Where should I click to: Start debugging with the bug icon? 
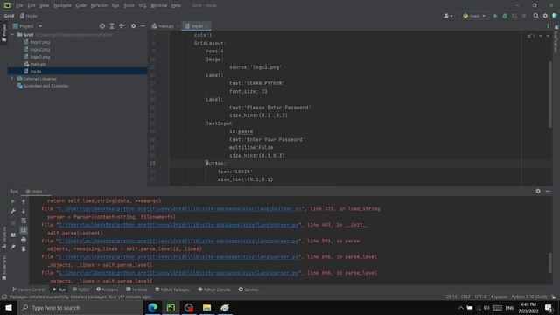(505, 16)
